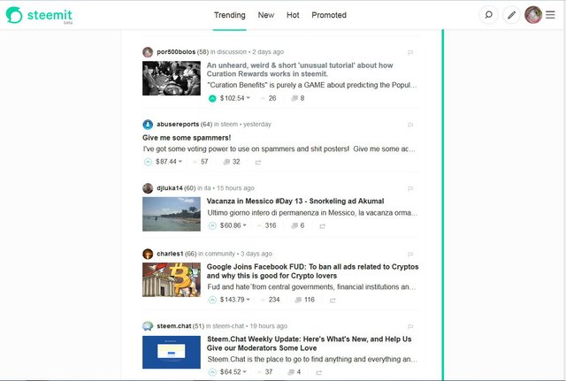Upvote the djluka14 Vacanza in Messico post
This screenshot has height=381, width=566.
click(212, 225)
